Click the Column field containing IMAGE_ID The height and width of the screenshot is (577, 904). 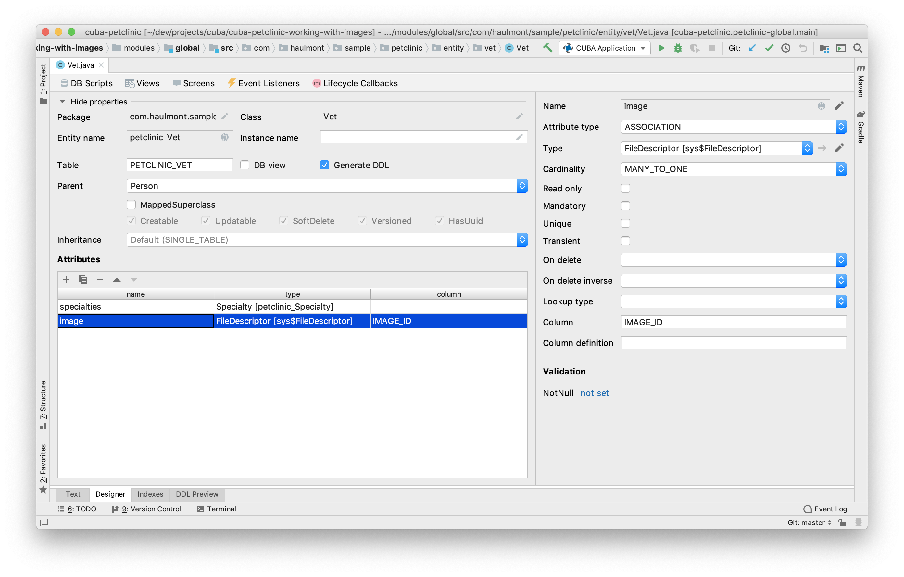pos(734,322)
